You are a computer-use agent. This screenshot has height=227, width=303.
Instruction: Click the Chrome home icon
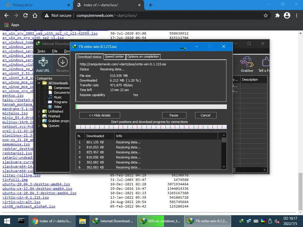point(35,15)
